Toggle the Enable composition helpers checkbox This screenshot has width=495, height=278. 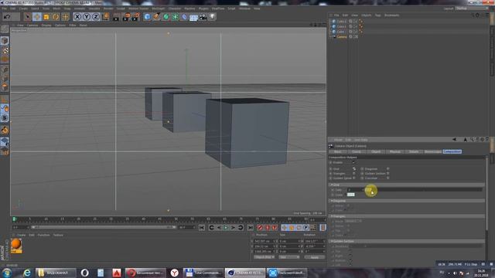click(353, 163)
